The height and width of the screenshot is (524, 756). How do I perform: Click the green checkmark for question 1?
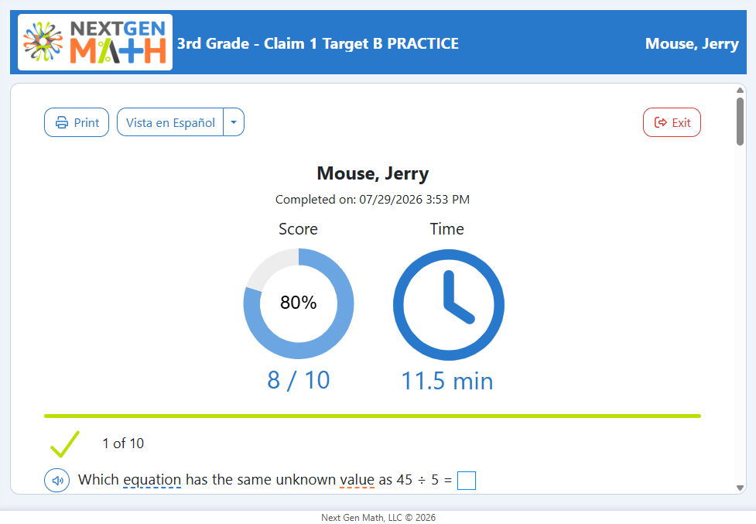click(x=64, y=444)
